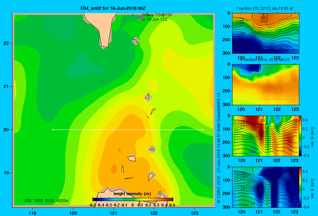Click longitude label 122 under the main map

click(154, 213)
